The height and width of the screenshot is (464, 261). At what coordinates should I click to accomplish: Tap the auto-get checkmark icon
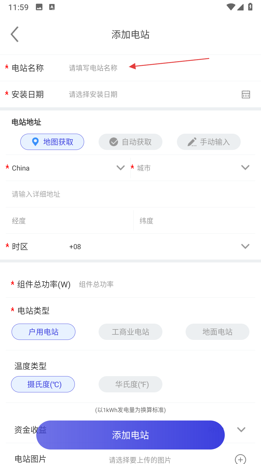point(114,142)
